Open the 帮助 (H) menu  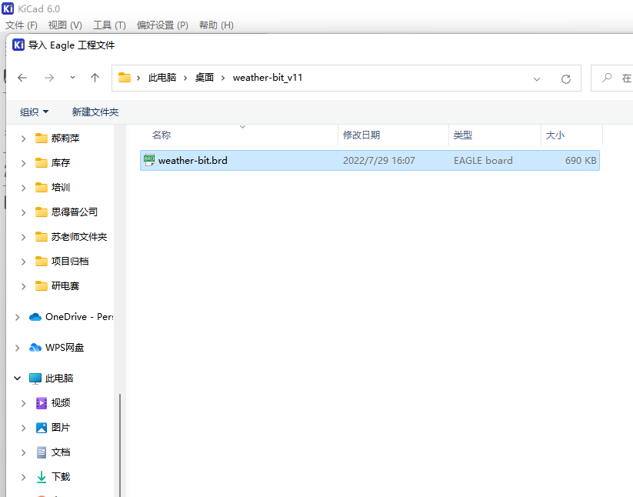click(x=216, y=25)
